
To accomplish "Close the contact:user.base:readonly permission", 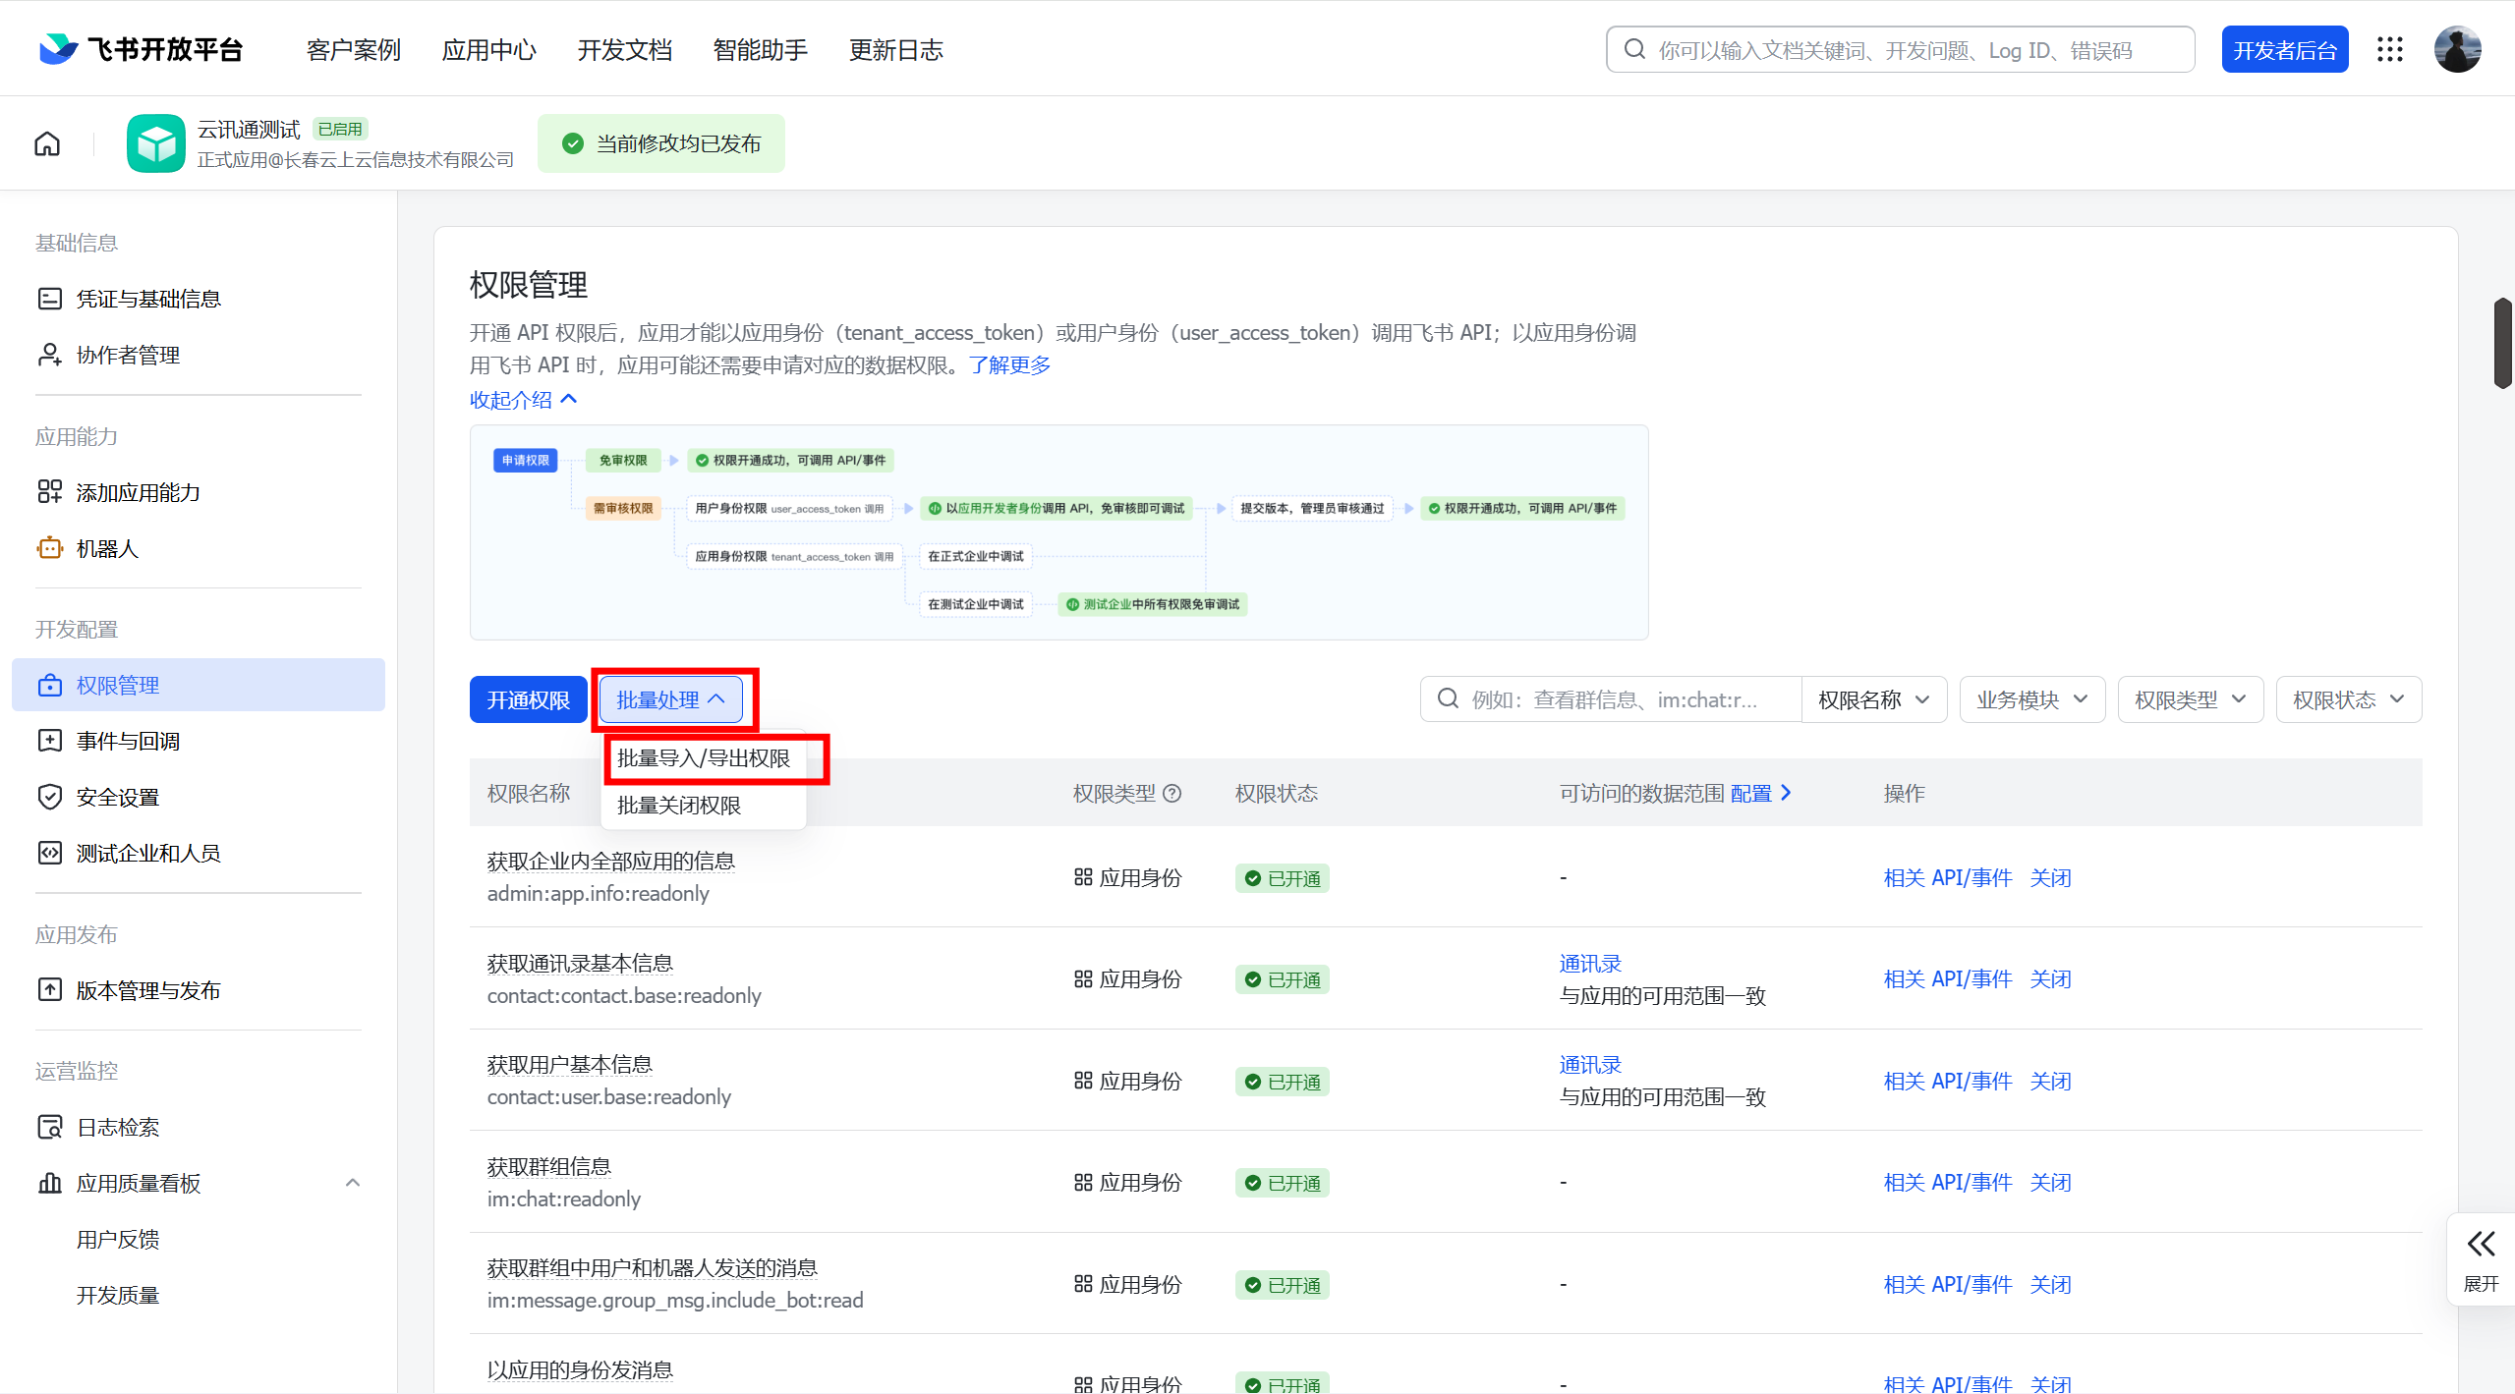I will [2050, 1081].
